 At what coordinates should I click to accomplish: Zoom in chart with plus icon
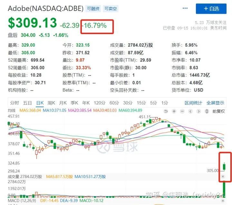tap(174, 111)
